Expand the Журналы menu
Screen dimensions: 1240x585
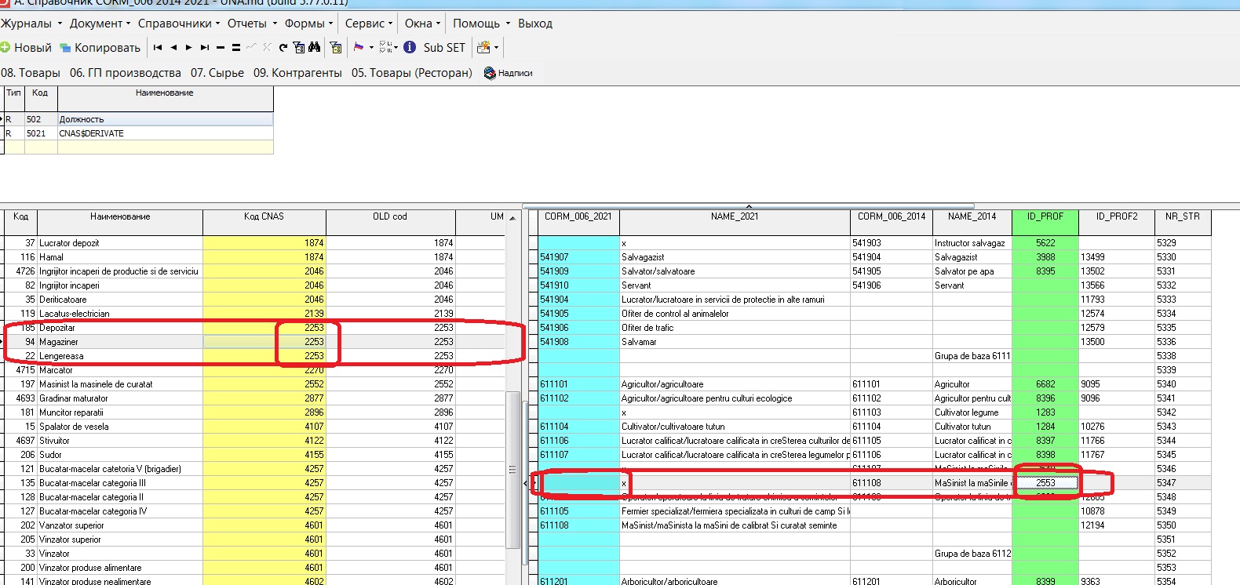(31, 24)
